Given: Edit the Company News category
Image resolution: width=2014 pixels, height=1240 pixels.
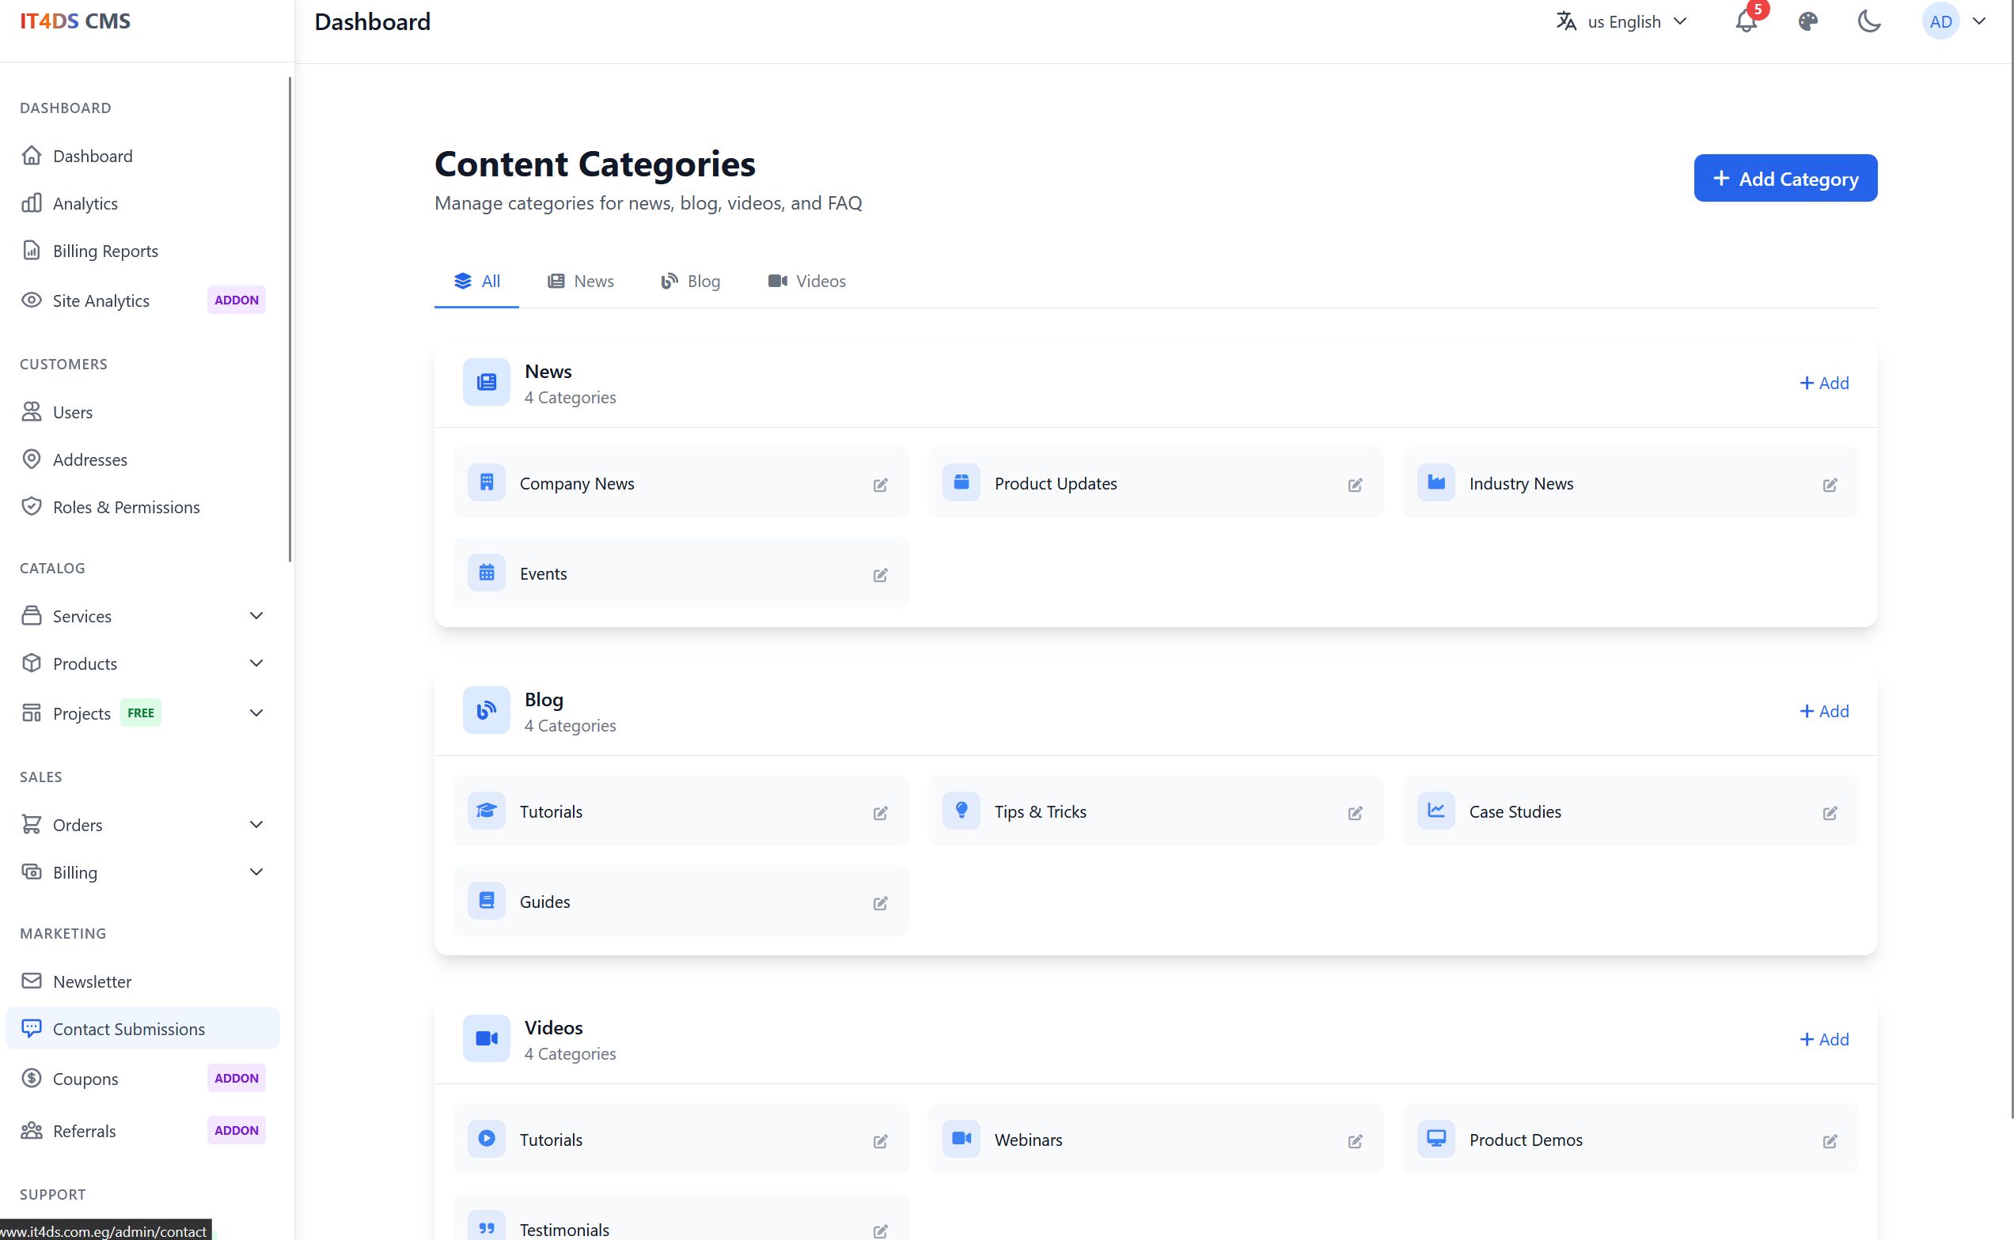Looking at the screenshot, I should coord(880,485).
